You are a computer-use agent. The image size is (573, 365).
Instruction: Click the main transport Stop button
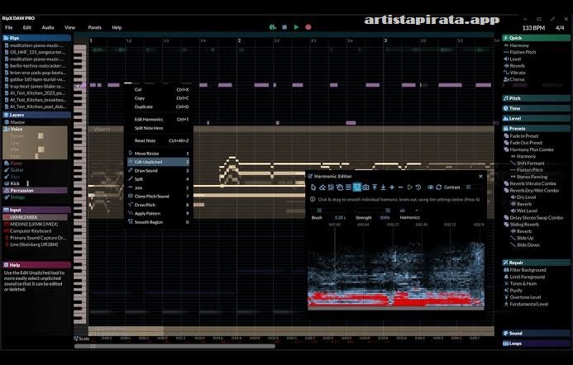coord(284,27)
